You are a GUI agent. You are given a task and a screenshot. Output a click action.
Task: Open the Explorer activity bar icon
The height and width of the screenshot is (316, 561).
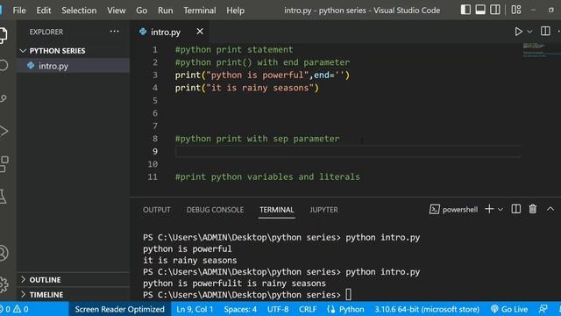point(3,35)
